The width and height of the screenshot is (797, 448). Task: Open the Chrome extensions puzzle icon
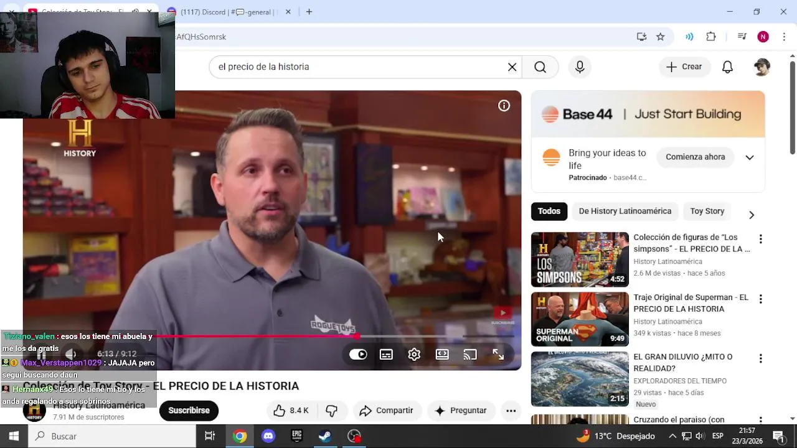711,37
